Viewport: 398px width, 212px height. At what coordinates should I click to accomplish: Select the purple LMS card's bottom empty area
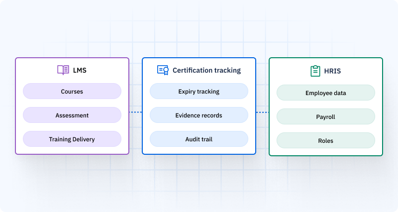[x=72, y=150]
